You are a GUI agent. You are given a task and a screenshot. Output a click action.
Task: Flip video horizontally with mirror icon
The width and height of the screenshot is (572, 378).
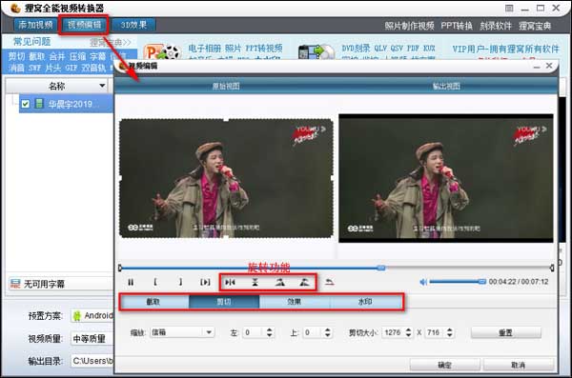pos(230,282)
